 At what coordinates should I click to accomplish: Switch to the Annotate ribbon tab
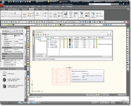(24, 9)
